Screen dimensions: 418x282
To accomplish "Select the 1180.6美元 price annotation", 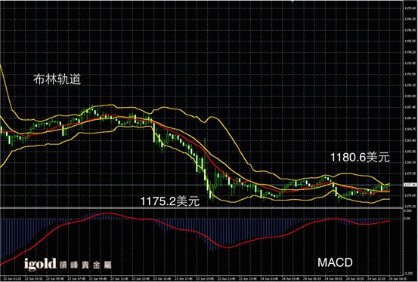I will click(x=360, y=158).
